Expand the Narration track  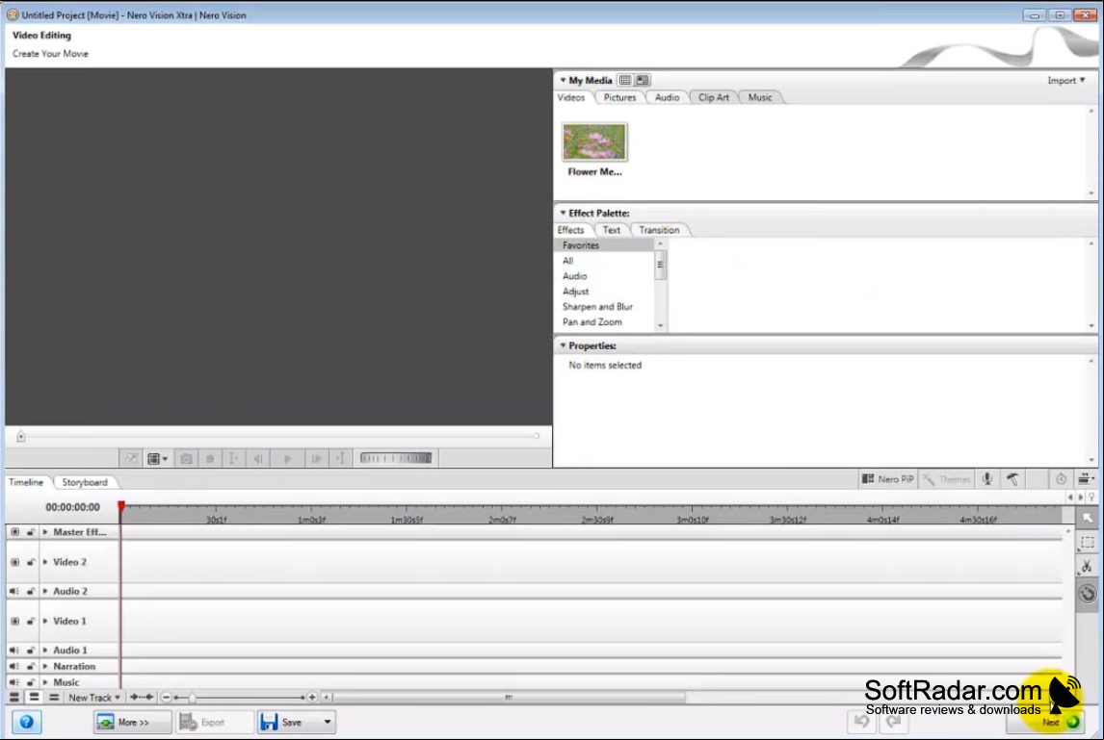(x=45, y=666)
